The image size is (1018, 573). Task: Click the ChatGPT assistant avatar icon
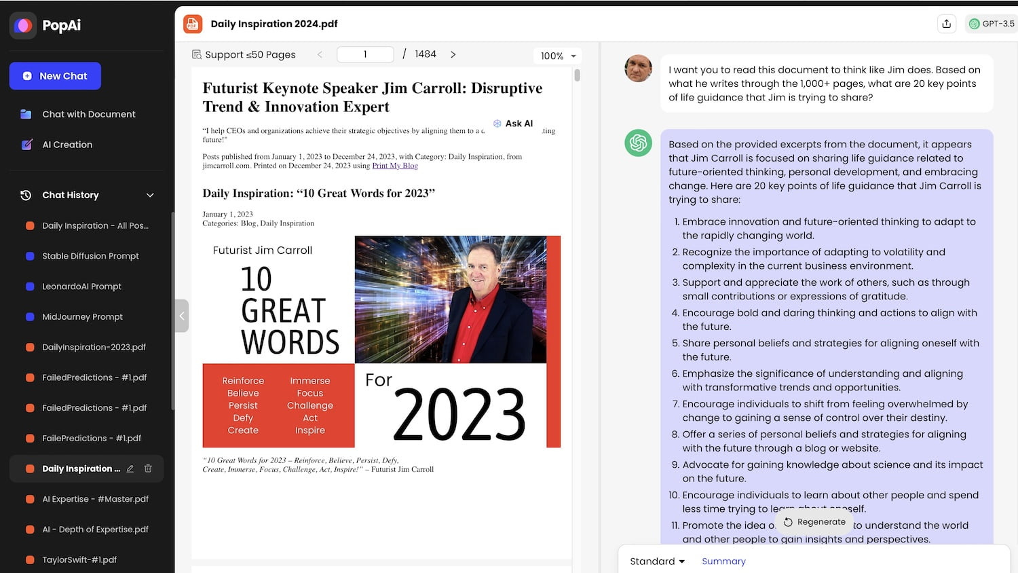click(x=638, y=143)
